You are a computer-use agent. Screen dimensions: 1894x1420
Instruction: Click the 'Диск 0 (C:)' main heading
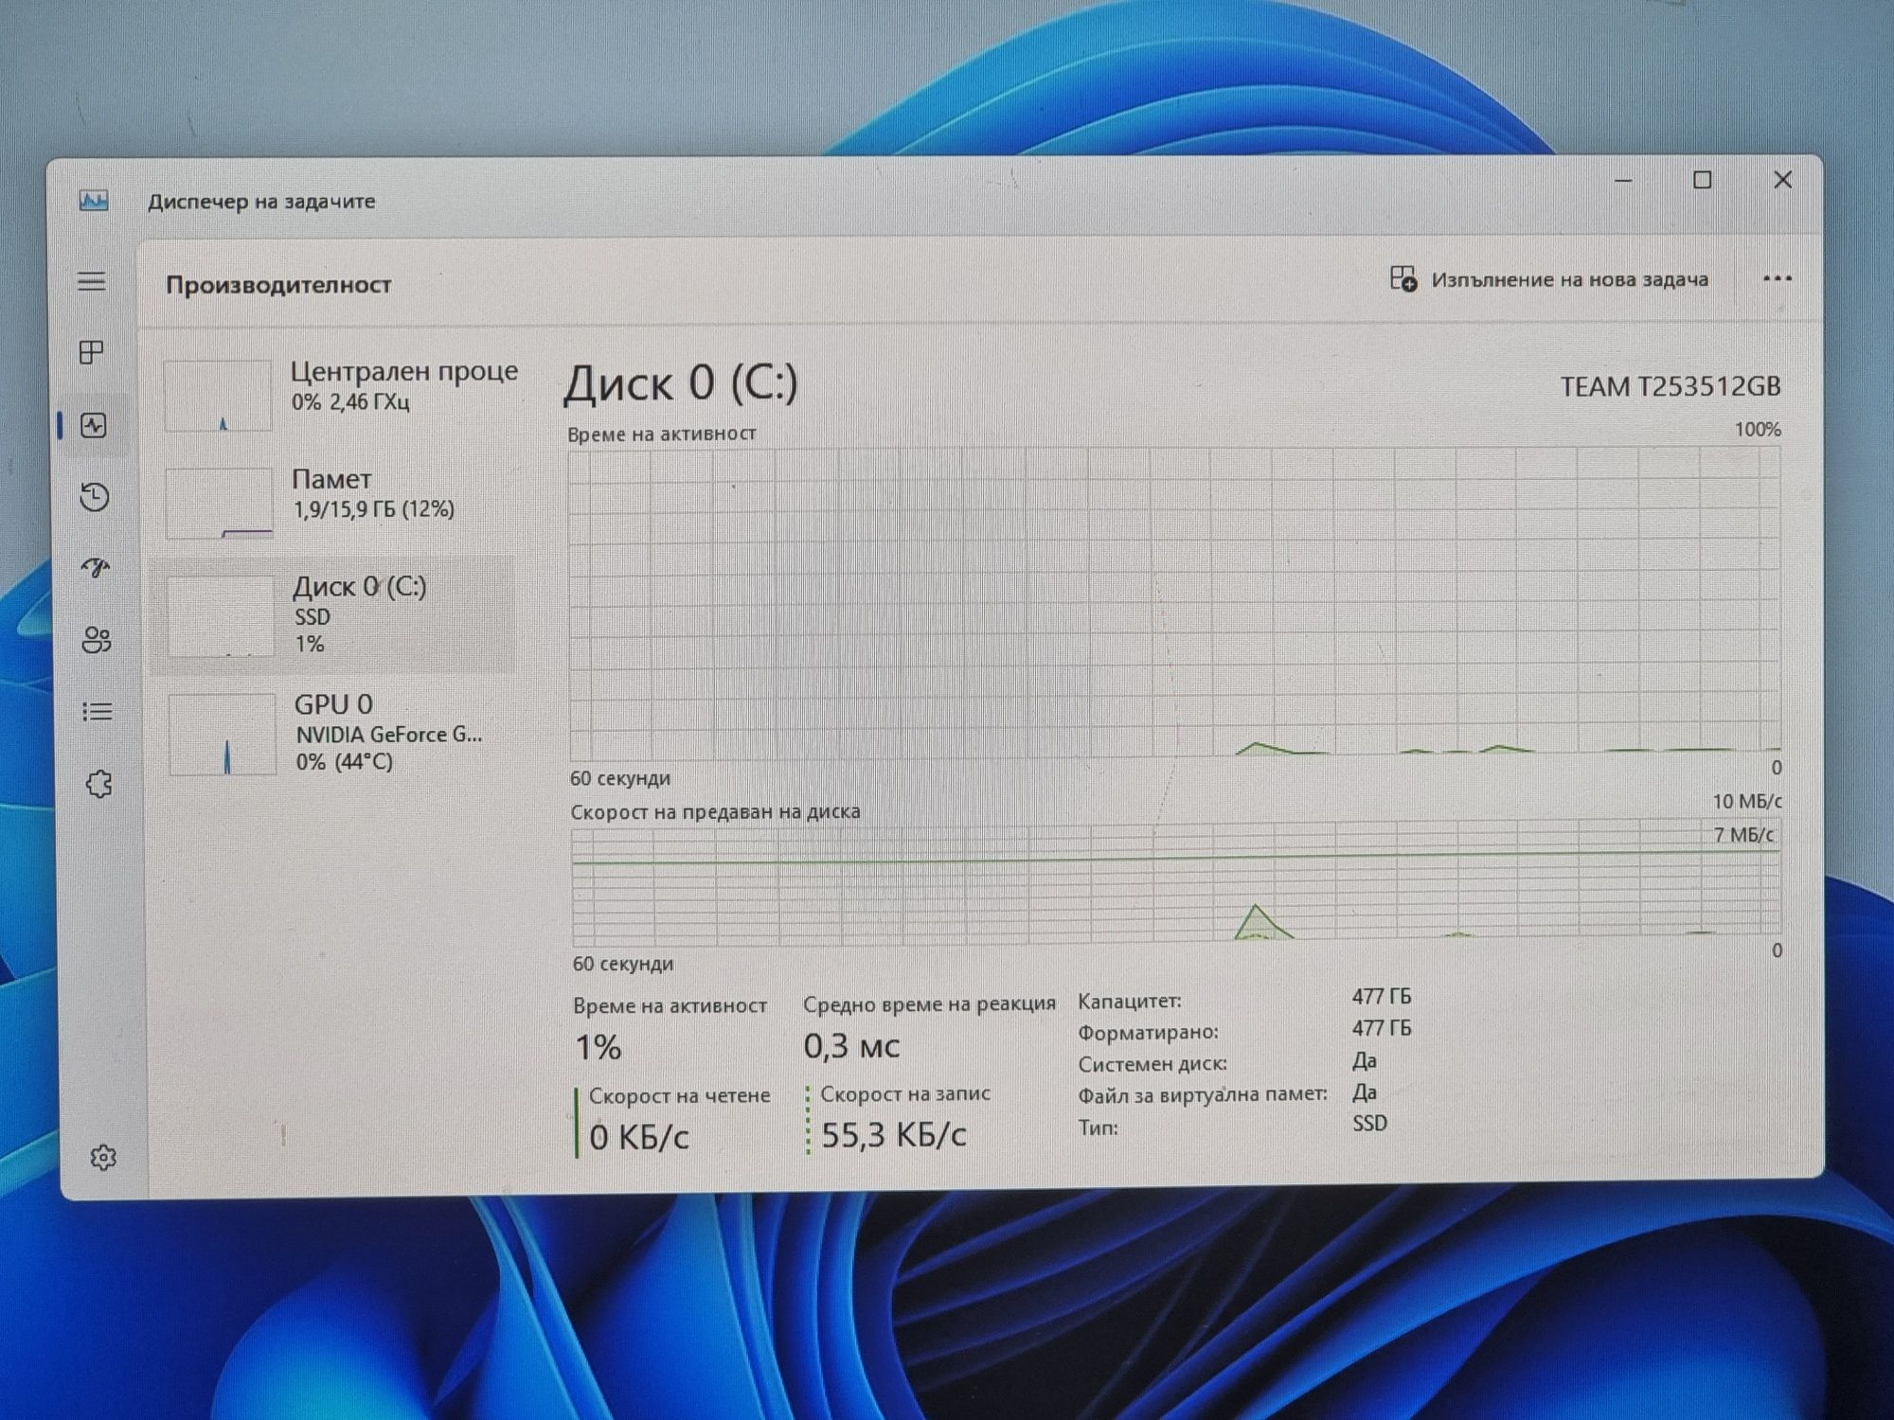point(681,383)
